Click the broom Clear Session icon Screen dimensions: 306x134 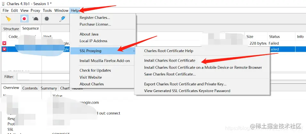(8, 19)
